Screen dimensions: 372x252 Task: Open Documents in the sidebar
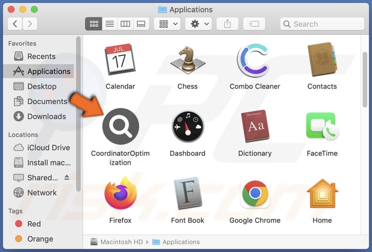(39, 101)
